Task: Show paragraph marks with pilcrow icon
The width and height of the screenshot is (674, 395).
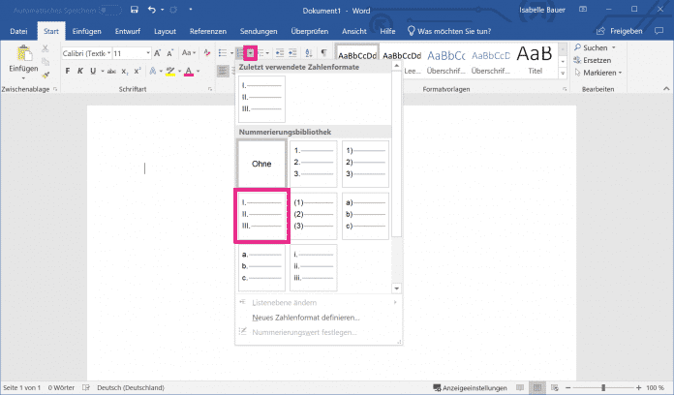Action: point(323,53)
